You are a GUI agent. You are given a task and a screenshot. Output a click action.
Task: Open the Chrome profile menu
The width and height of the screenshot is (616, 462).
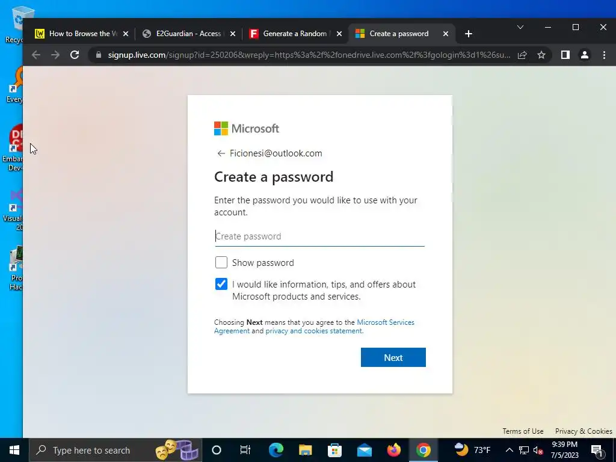[585, 55]
